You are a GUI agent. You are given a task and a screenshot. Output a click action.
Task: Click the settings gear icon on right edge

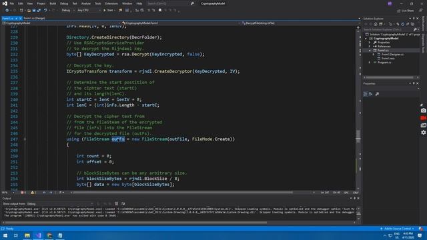[423, 132]
